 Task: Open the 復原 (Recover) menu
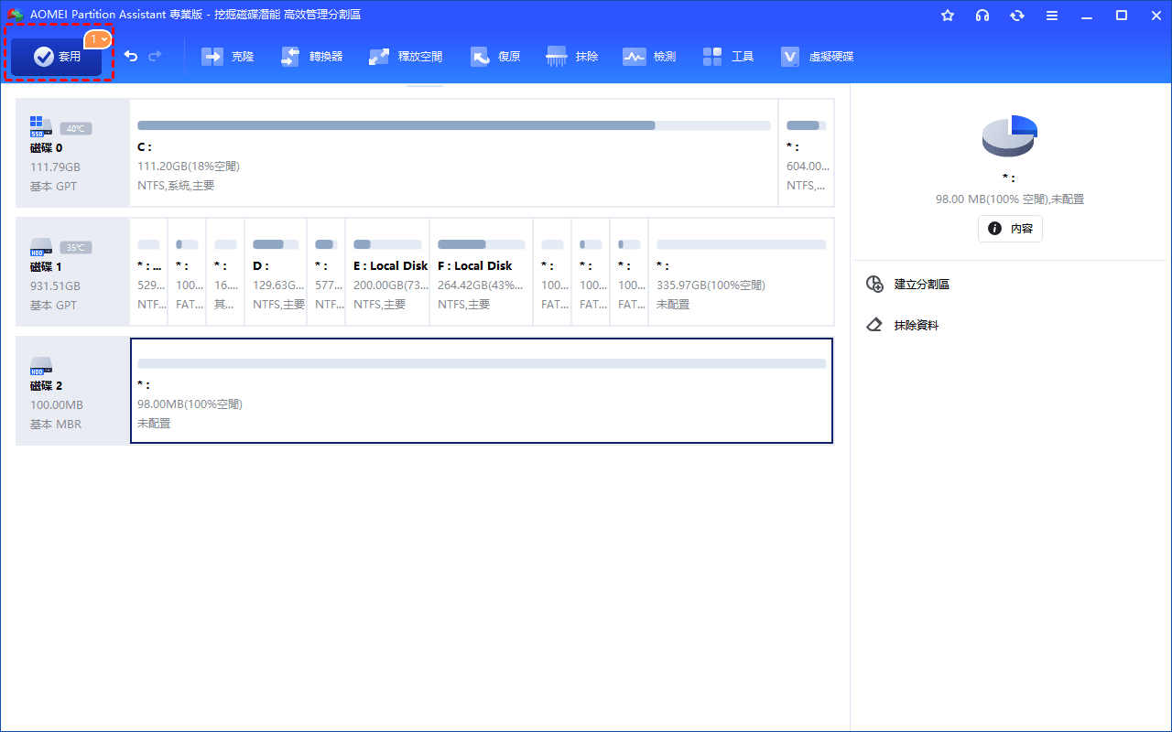click(x=495, y=57)
